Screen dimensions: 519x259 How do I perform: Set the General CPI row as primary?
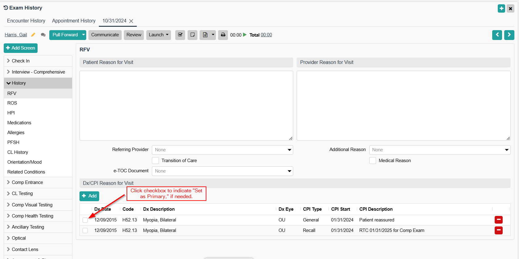(x=85, y=220)
